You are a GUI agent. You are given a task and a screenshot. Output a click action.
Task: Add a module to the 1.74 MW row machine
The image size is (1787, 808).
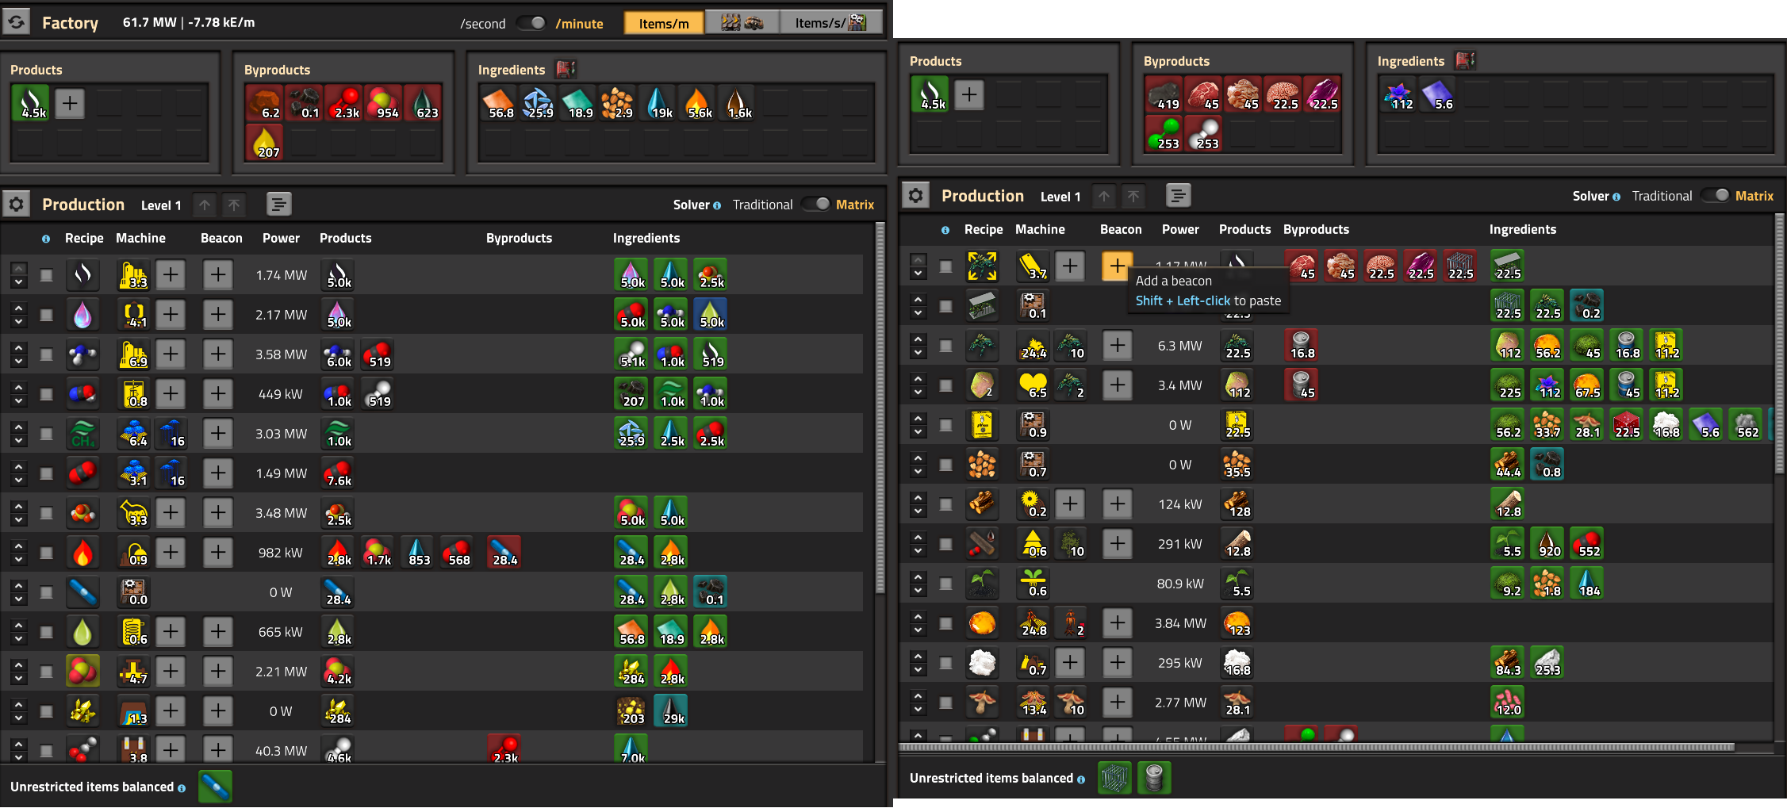point(171,274)
